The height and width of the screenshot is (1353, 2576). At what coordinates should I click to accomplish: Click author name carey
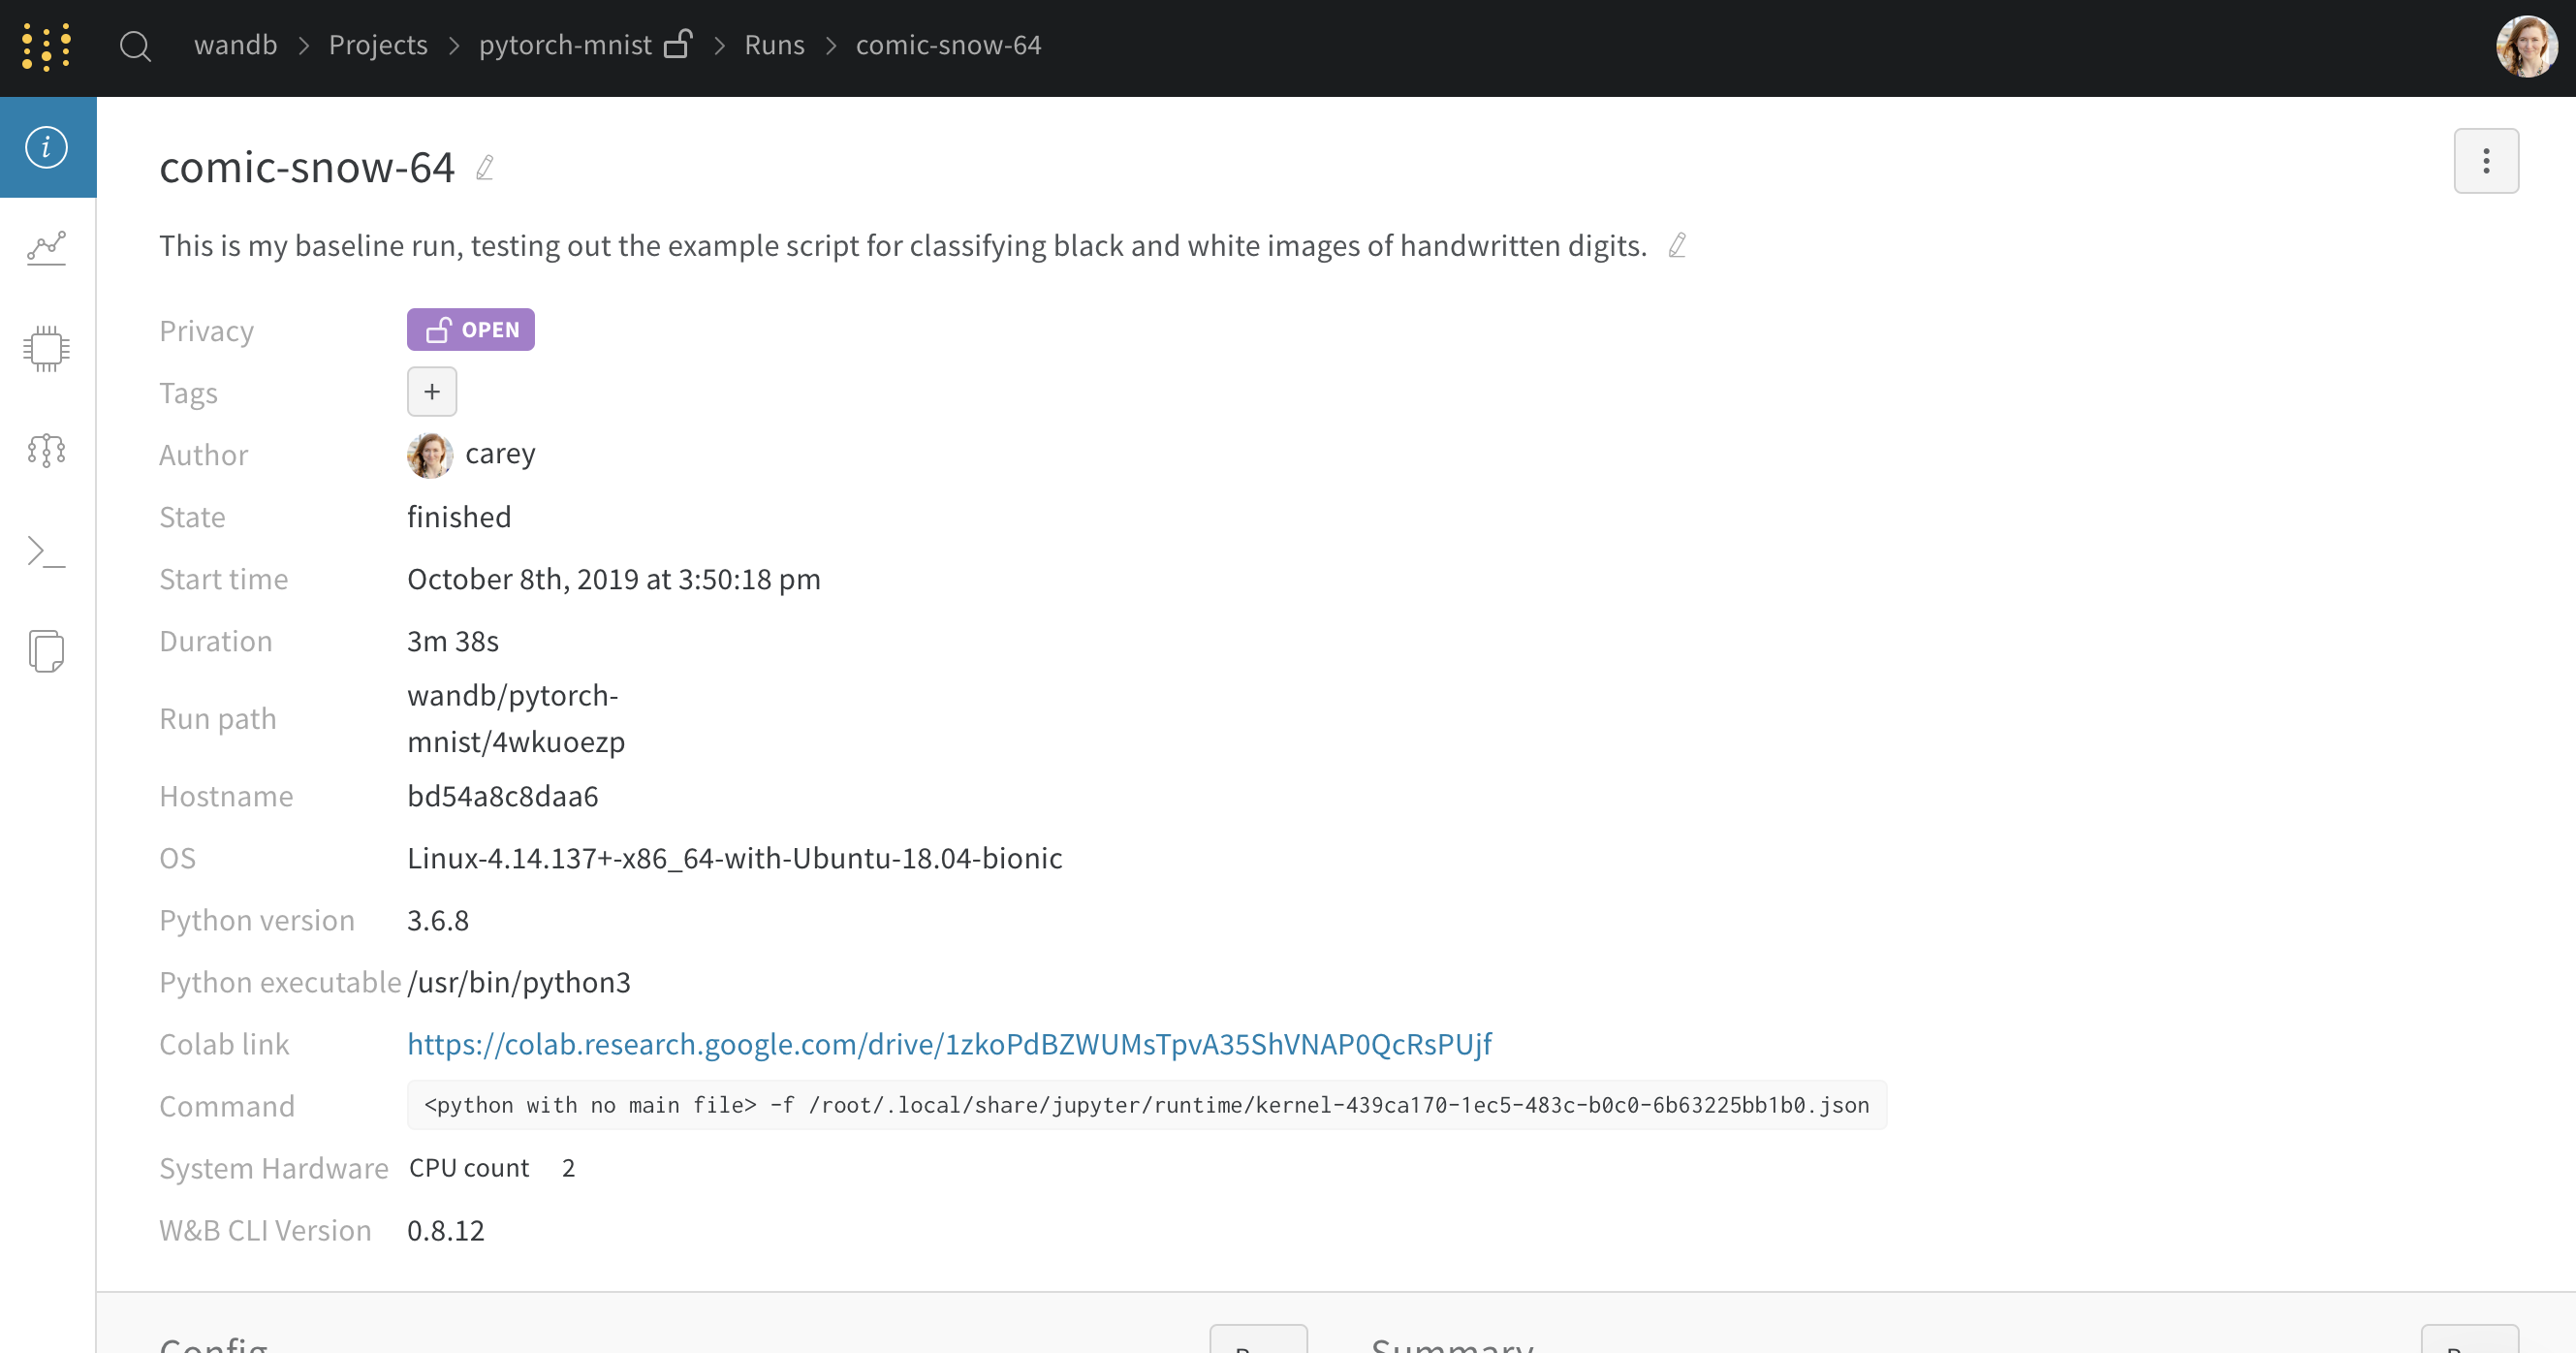500,454
